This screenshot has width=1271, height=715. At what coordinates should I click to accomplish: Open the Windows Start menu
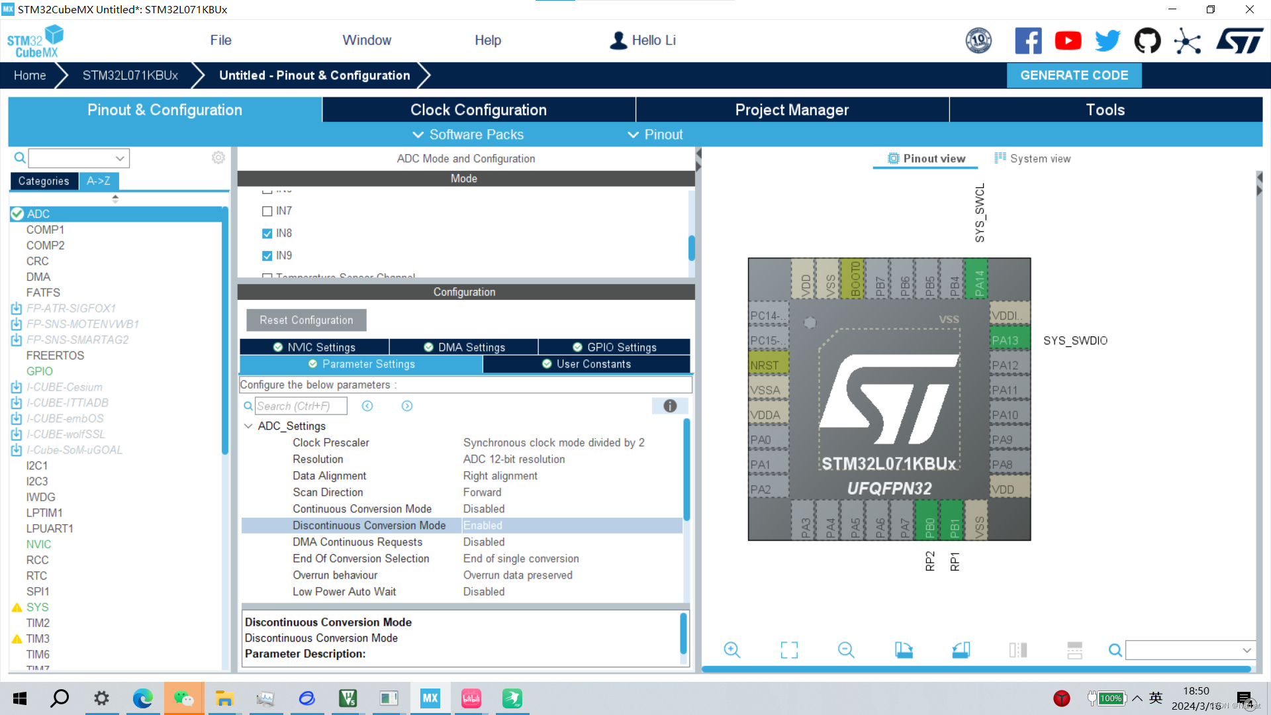(x=20, y=698)
